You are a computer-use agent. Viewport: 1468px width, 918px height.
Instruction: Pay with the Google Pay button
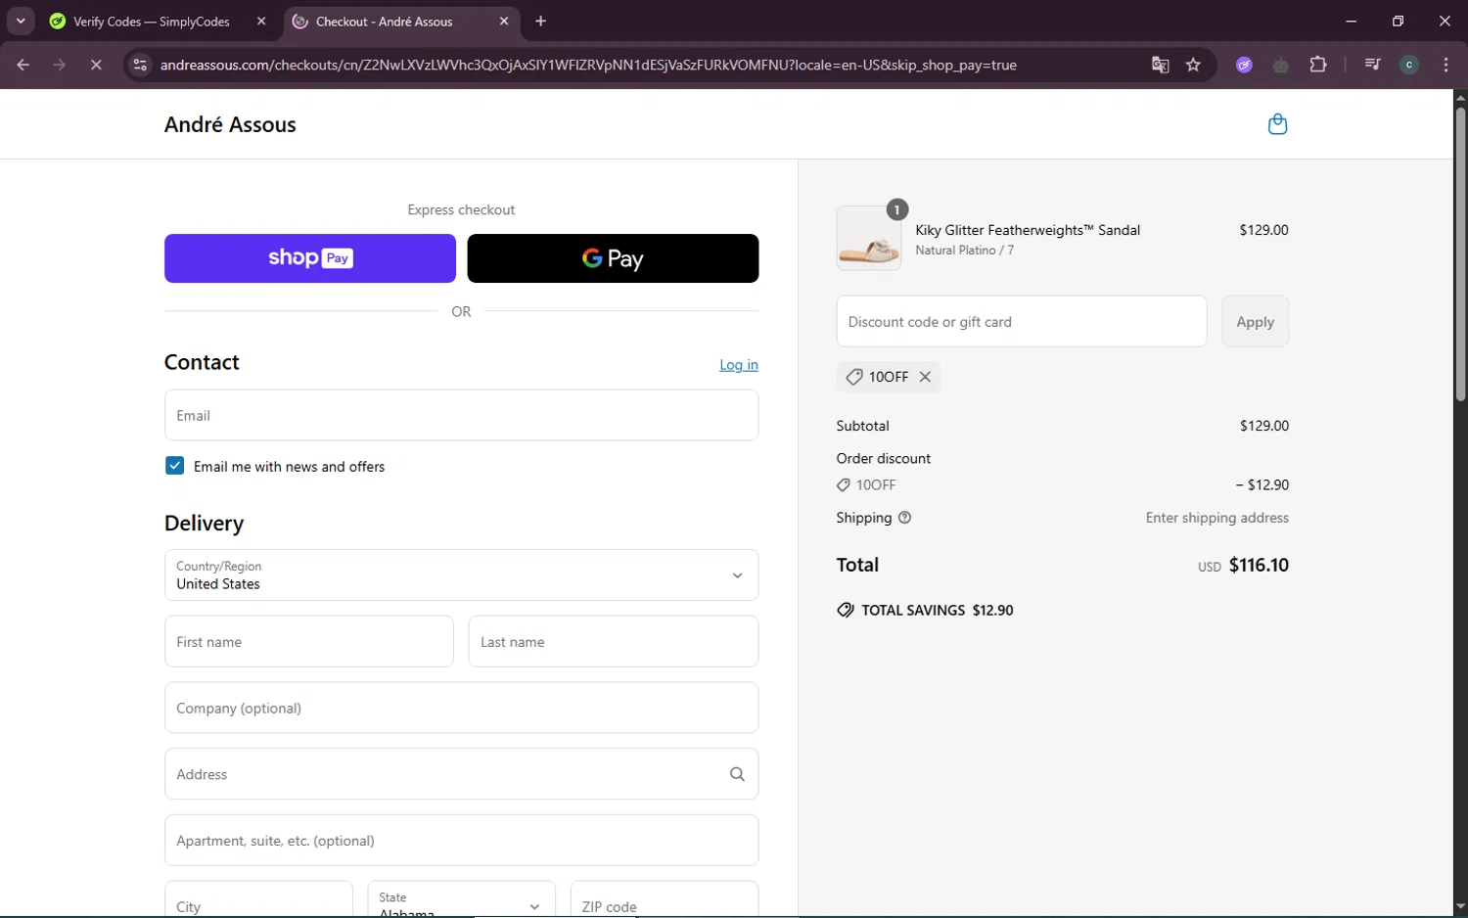[613, 258]
